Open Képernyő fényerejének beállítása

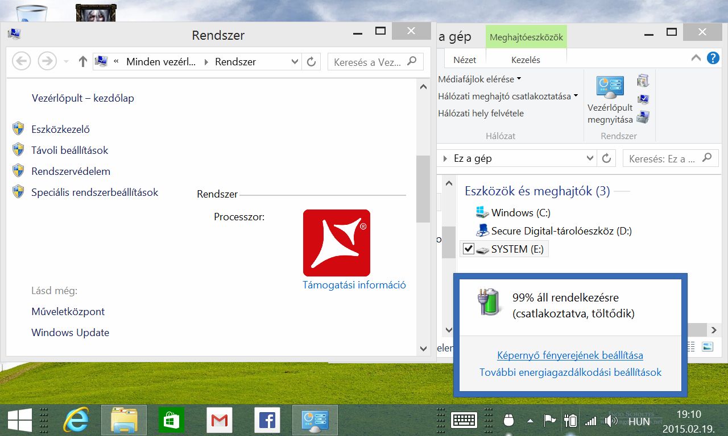[x=570, y=356]
